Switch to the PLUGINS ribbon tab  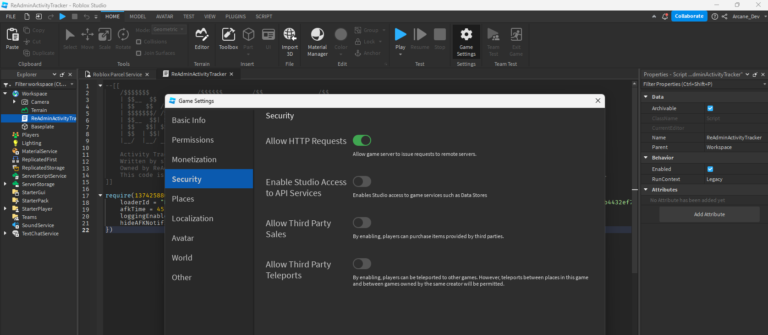[235, 16]
